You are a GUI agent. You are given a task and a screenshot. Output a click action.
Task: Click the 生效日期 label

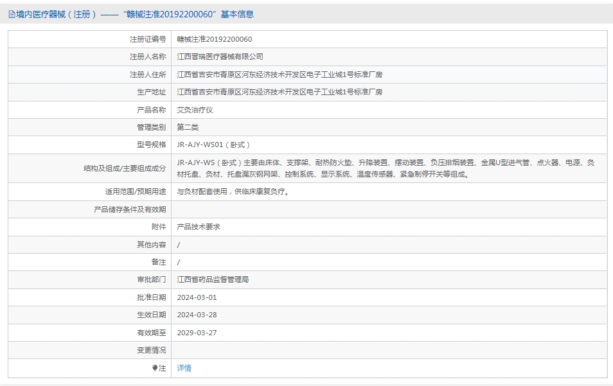pyautogui.click(x=152, y=315)
